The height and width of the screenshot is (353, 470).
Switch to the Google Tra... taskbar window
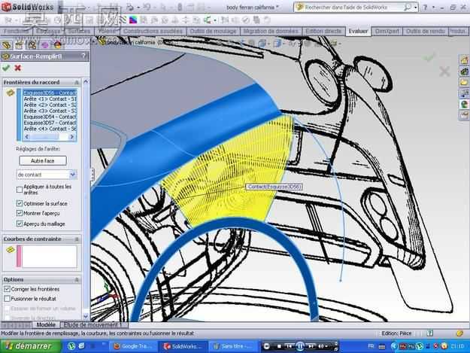133,346
